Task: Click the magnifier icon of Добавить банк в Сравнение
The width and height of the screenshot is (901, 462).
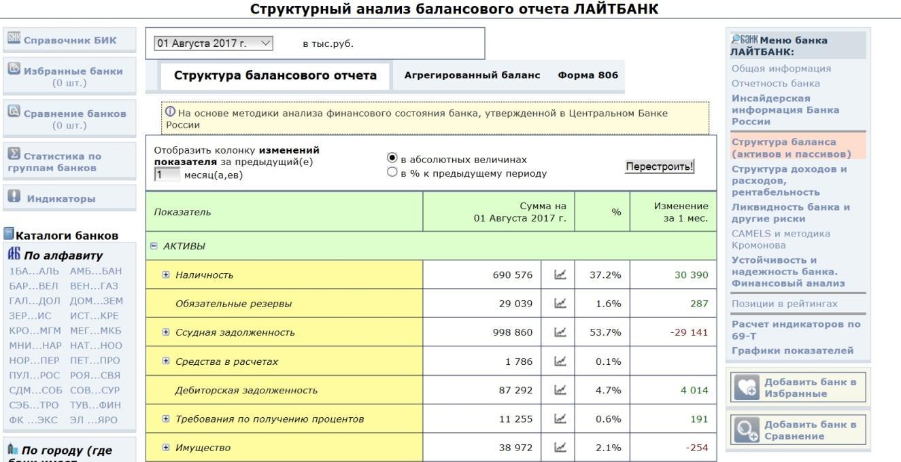Action: click(x=745, y=429)
